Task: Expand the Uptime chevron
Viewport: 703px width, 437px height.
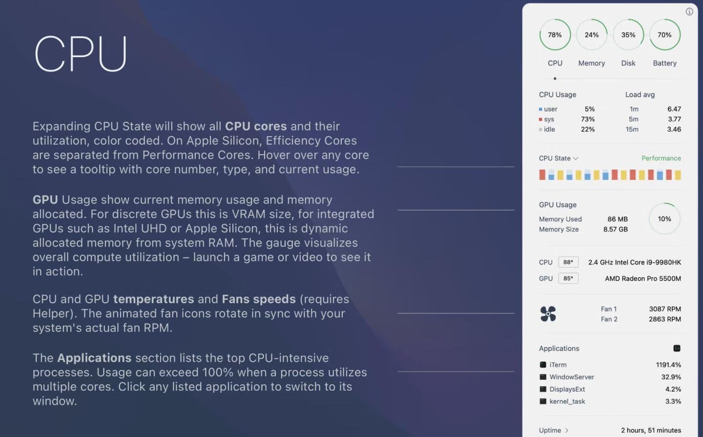Action: click(566, 430)
